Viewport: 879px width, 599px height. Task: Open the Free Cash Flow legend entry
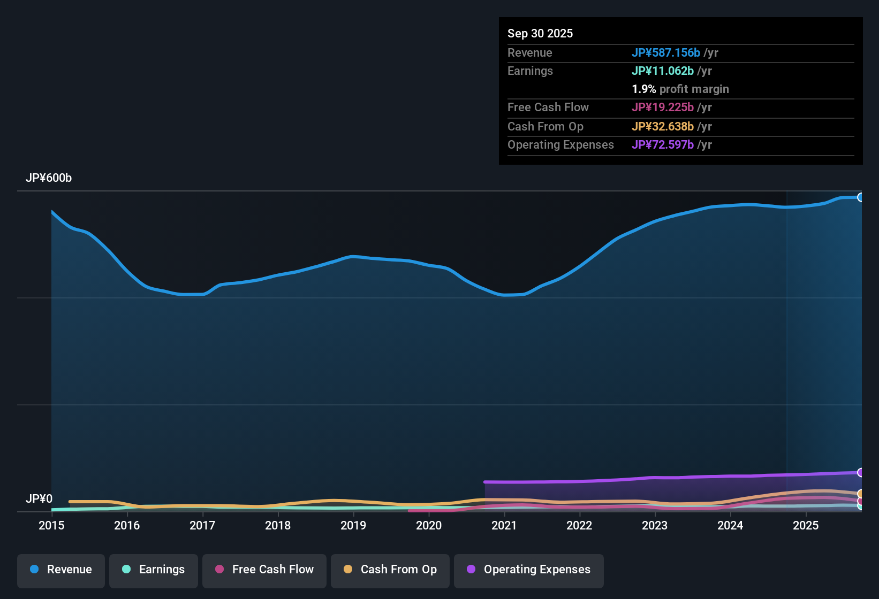click(x=264, y=570)
